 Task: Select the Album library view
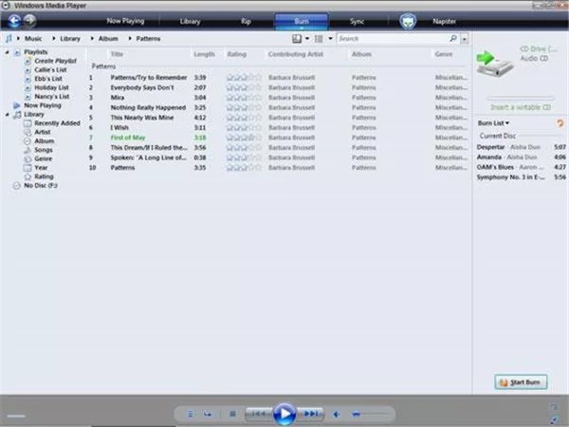(45, 140)
